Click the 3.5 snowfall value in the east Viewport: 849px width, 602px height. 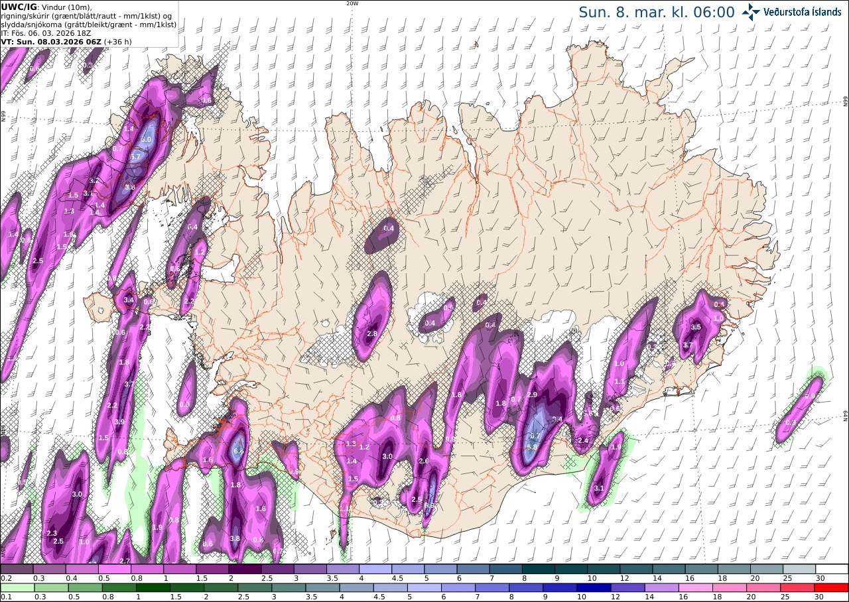(696, 328)
